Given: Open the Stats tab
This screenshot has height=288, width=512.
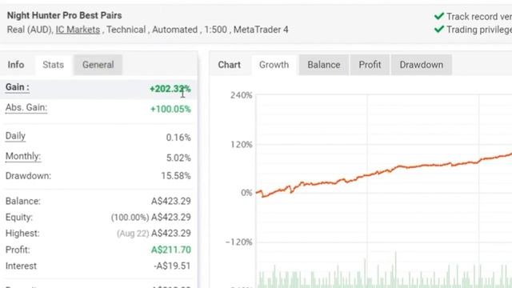Looking at the screenshot, I should pos(54,65).
